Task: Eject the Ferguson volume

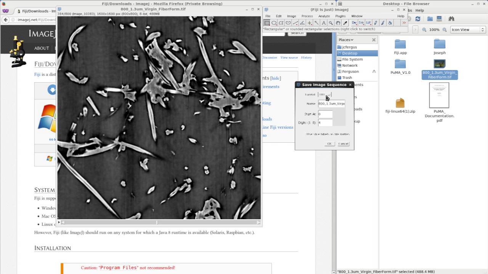Action: 374,72
